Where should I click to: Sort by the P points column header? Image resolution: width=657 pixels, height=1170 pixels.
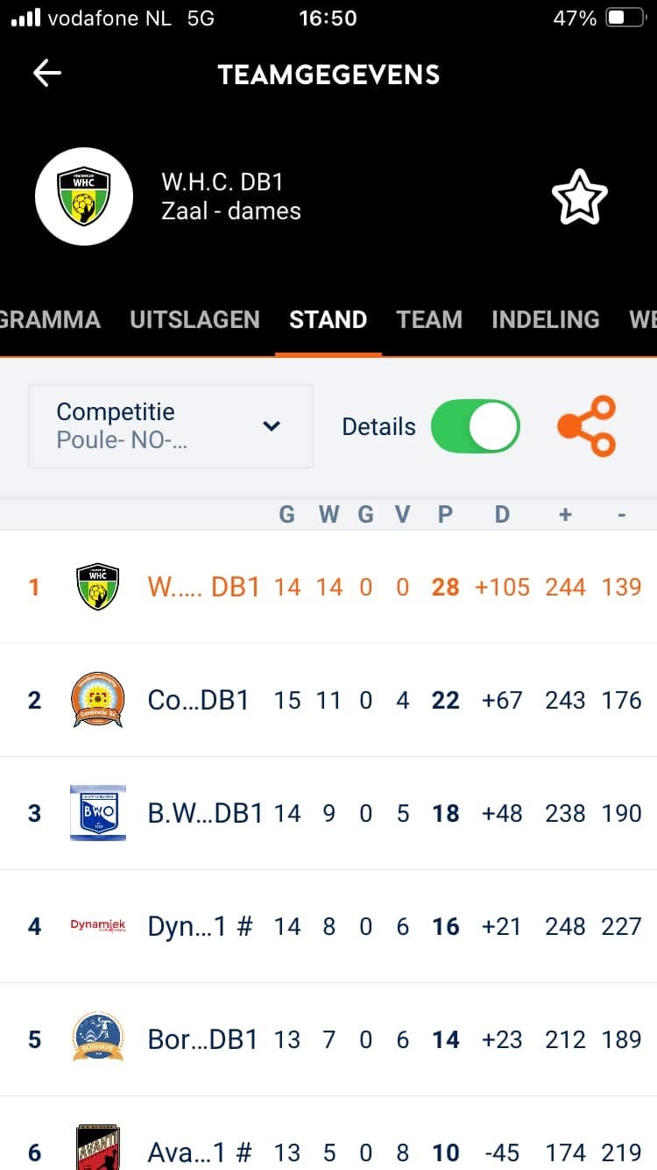click(x=445, y=515)
